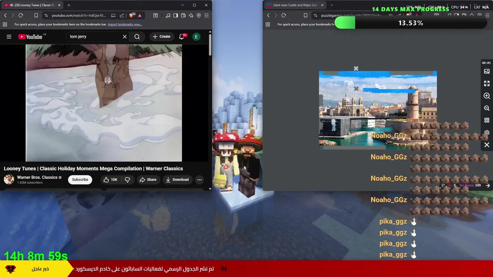
Task: Open the Warner Bros. Classics channel avatar
Action: point(9,179)
